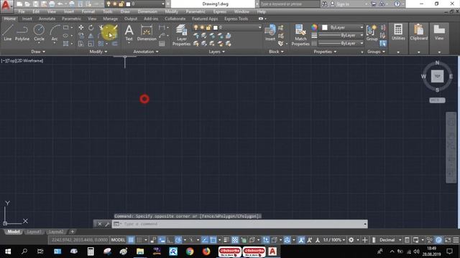Open Google Chrome from taskbar
The width and height of the screenshot is (460, 258).
click(x=190, y=252)
